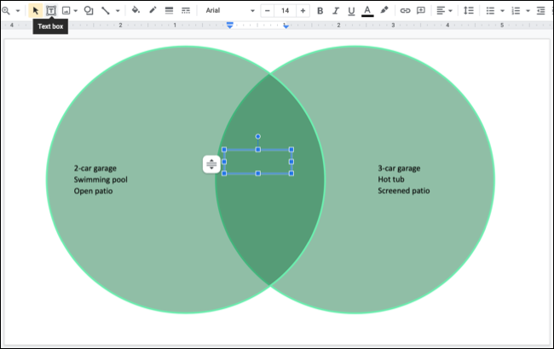Open the Arial font dropdown
Viewport: 554px width, 349px height.
point(226,10)
